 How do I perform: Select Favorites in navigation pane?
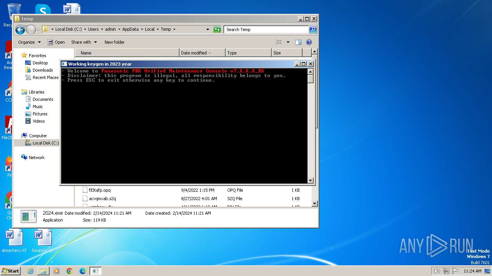point(37,56)
